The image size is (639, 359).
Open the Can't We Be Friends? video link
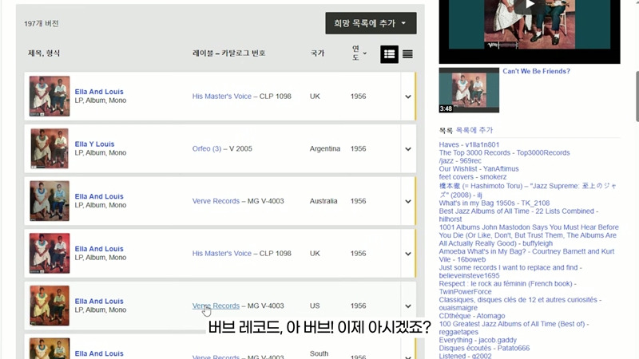pyautogui.click(x=536, y=71)
